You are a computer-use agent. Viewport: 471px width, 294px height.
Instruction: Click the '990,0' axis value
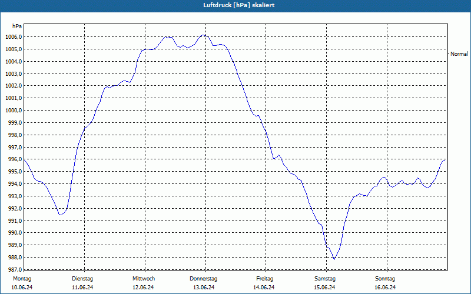[15, 233]
